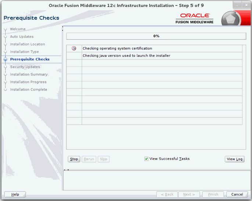The image size is (252, 201).
Task: Toggle View Successful Tasks checkbox
Action: click(x=146, y=159)
